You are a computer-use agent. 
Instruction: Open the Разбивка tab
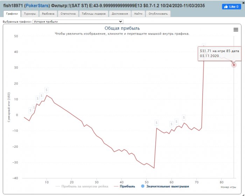(x=48, y=14)
